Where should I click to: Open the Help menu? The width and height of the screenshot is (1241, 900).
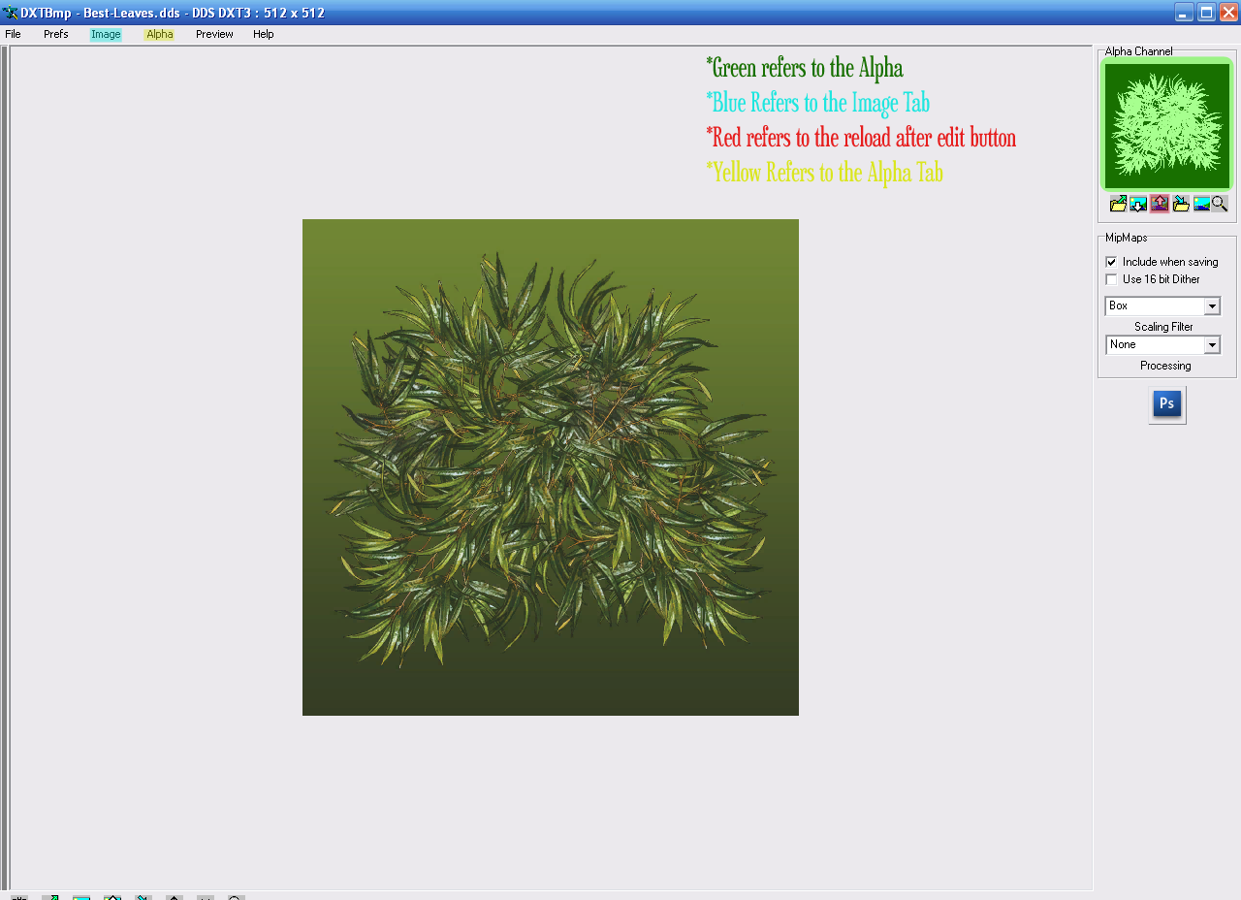[264, 34]
